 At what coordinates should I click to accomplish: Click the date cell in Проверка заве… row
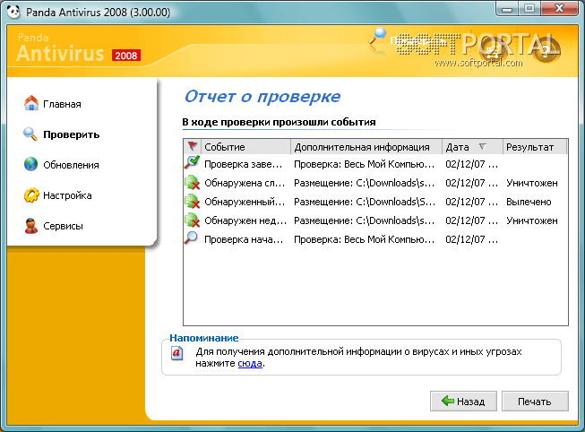tap(471, 164)
